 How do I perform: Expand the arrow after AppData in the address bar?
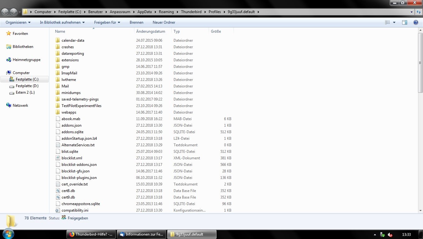tap(155, 12)
